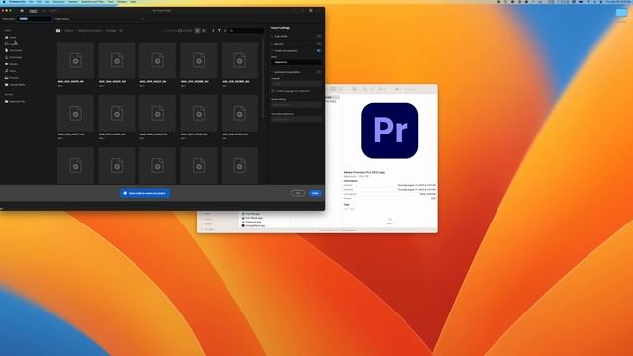
Task: Select Documents in the Local sidebar
Action: (x=13, y=50)
